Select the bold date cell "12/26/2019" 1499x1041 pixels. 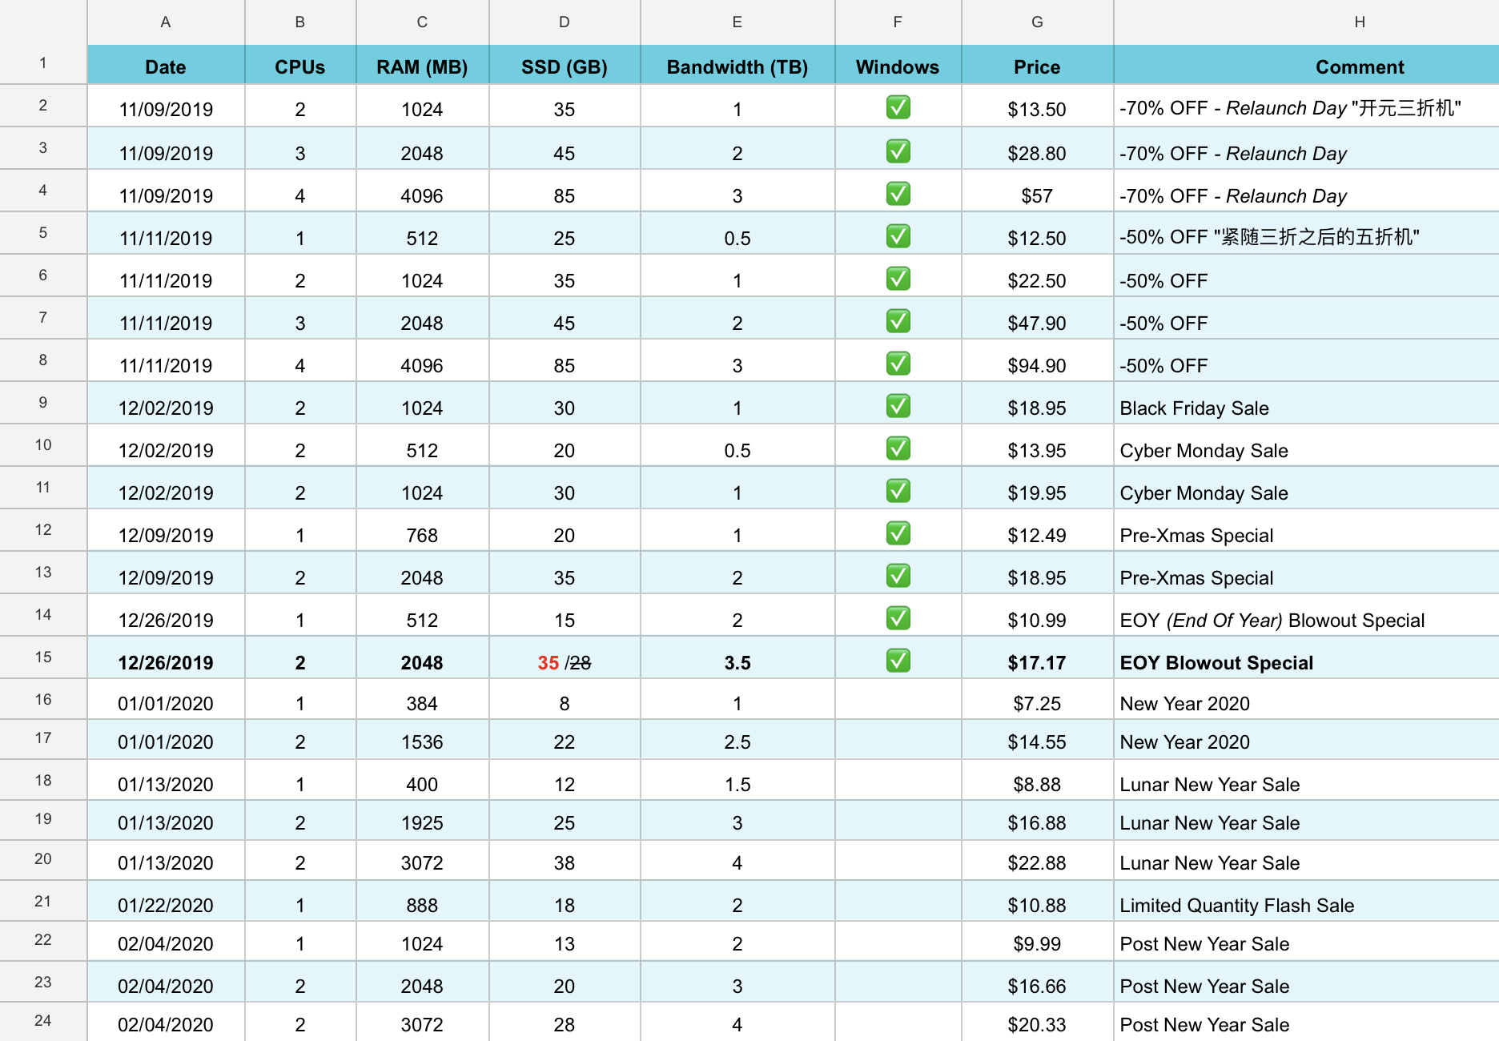pyautogui.click(x=166, y=658)
